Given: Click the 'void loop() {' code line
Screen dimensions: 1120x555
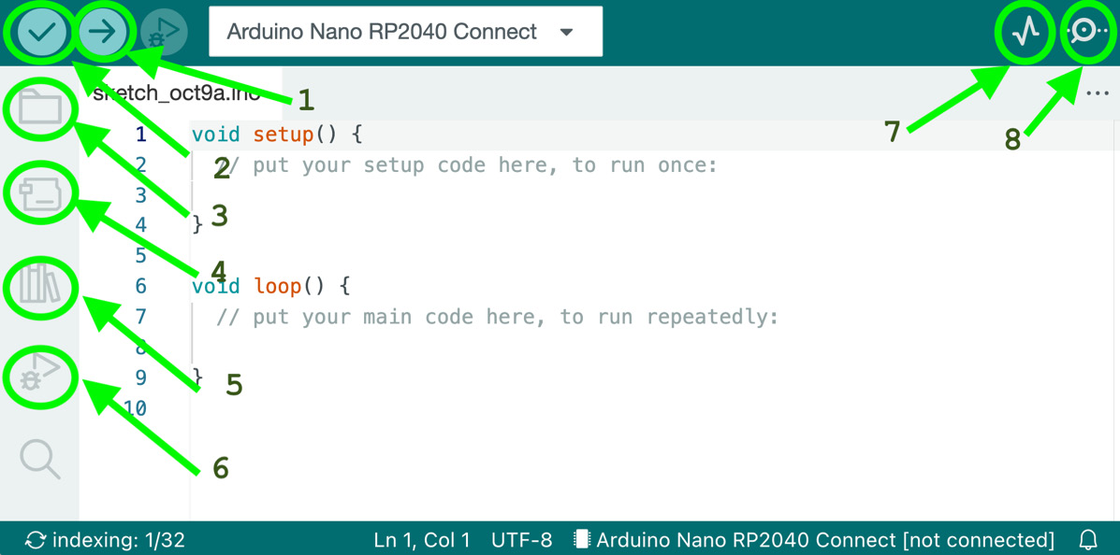Looking at the screenshot, I should click(271, 287).
